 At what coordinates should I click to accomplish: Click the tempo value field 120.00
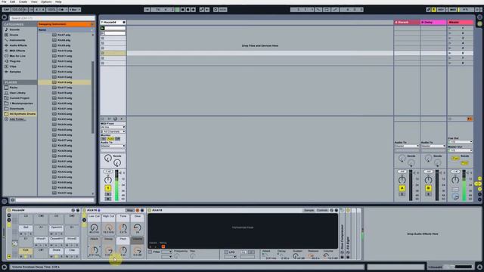pyautogui.click(x=17, y=10)
